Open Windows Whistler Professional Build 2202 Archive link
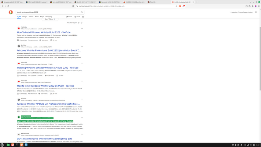 point(49,50)
